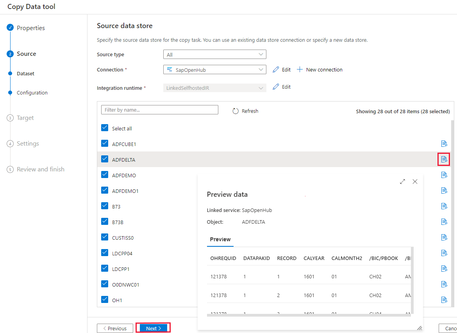457x333 pixels.
Task: Click the Filter by name field
Action: pos(159,109)
